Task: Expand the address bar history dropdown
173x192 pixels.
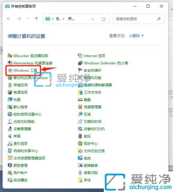Action: click(x=93, y=19)
